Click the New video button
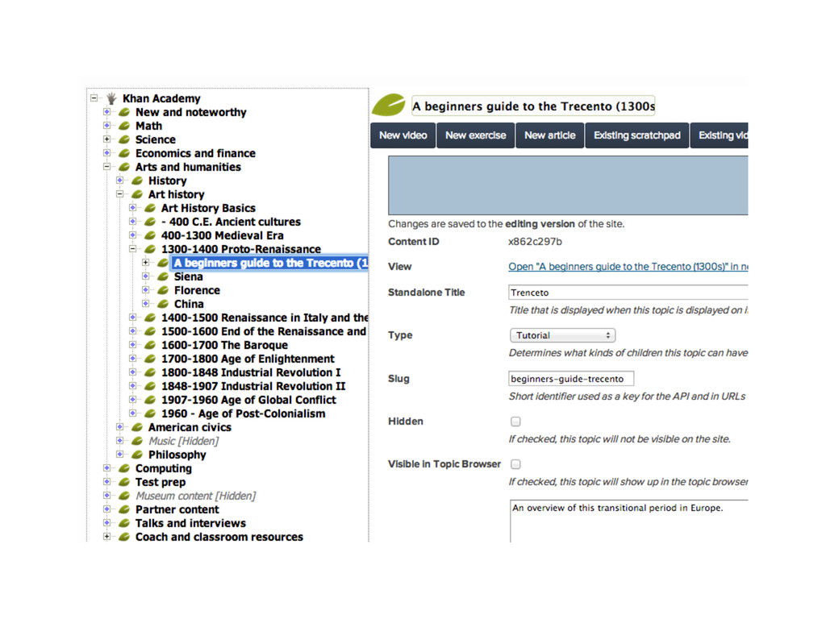The width and height of the screenshot is (826, 619). click(x=403, y=135)
